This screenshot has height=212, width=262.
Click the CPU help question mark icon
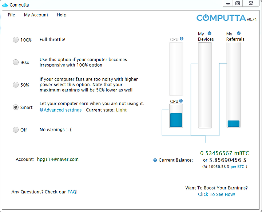coord(181,101)
